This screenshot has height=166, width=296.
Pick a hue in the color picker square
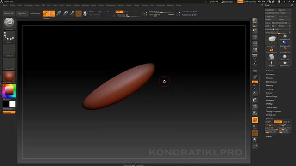click(x=9, y=91)
